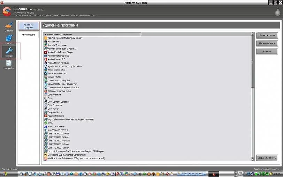Click the CCleaner (remove only) row icon

click(x=46, y=91)
